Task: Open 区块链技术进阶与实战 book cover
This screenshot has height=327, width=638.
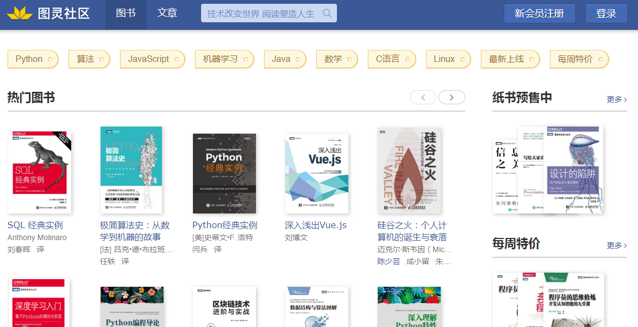Action: tap(224, 307)
